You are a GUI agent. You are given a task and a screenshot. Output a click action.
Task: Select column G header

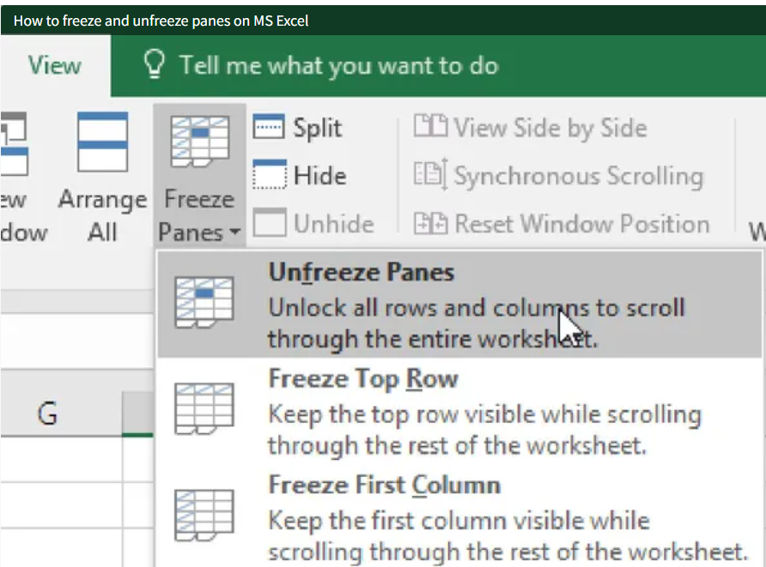[x=47, y=414]
